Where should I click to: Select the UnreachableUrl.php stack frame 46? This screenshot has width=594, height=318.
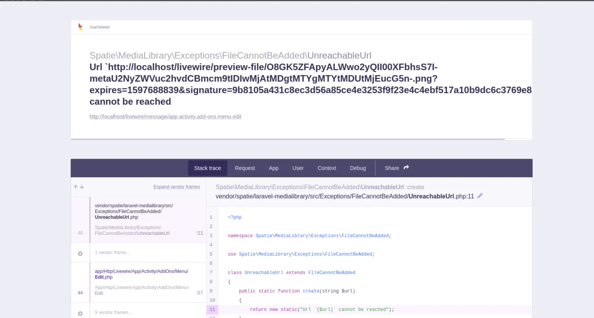(139, 220)
